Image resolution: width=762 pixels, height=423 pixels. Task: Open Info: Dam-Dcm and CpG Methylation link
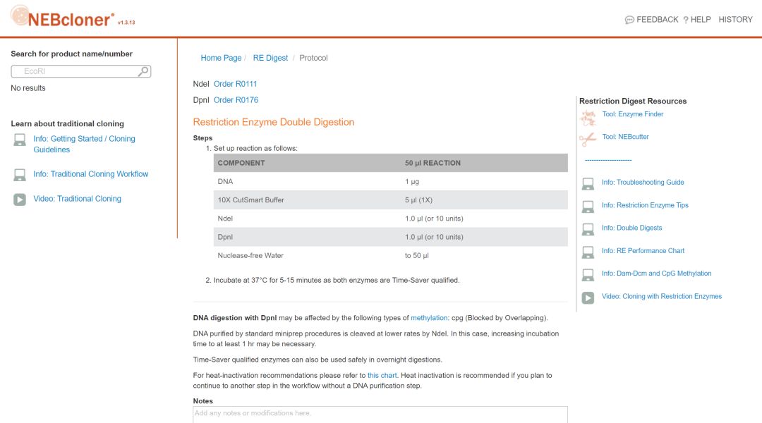tap(657, 274)
